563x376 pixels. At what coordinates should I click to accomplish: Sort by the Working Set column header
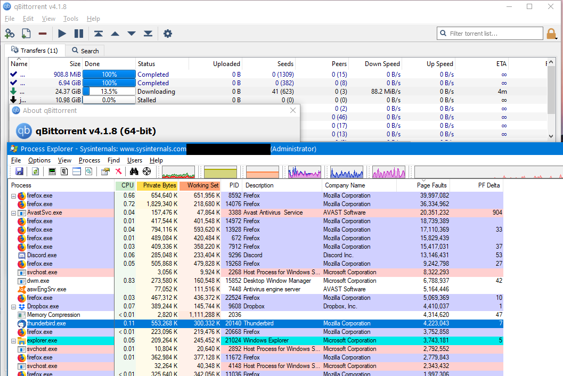pyautogui.click(x=200, y=185)
